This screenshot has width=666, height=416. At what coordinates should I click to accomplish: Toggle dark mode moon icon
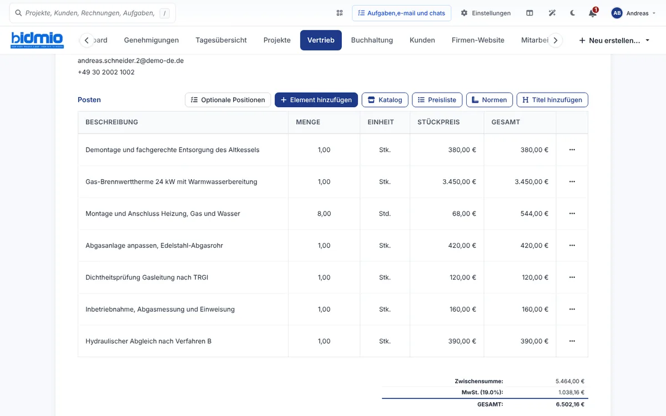tap(573, 13)
